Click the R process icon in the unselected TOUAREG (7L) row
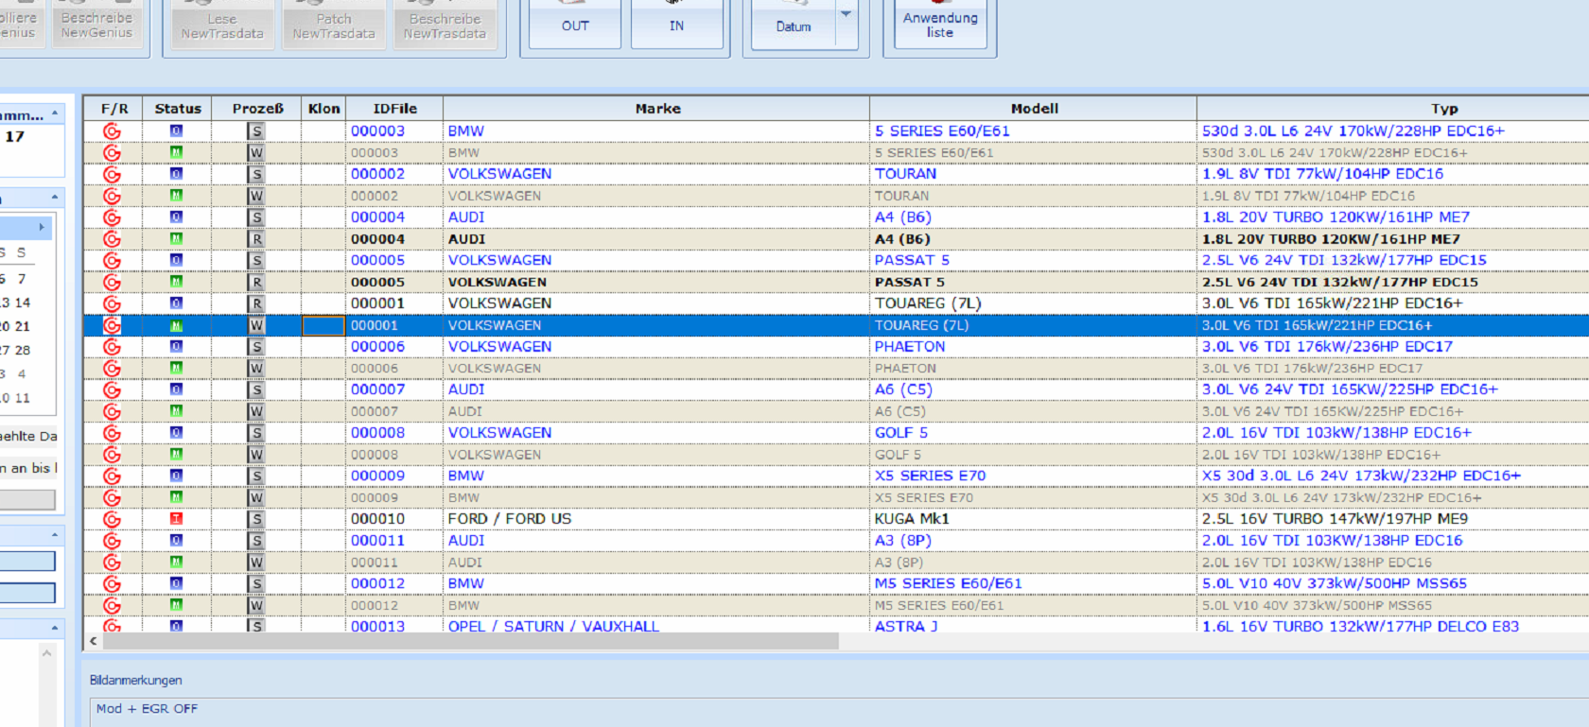The image size is (1589, 727). (x=256, y=303)
